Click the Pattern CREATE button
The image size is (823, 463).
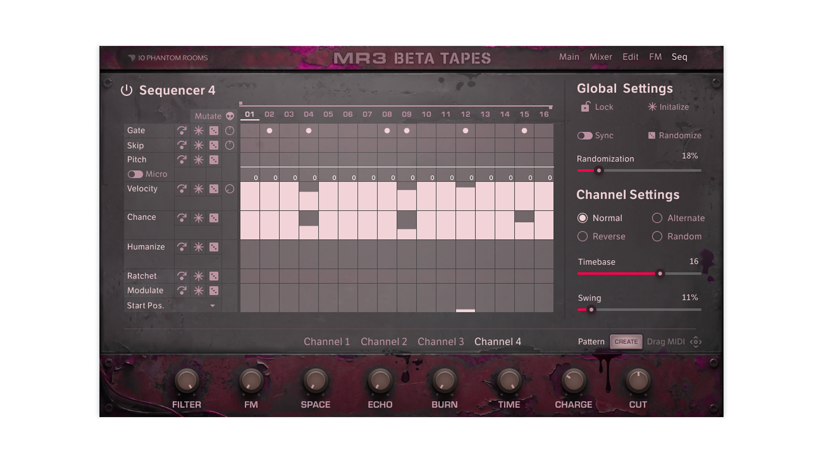626,342
